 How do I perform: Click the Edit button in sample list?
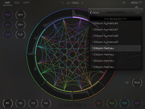pyautogui.click(x=138, y=13)
